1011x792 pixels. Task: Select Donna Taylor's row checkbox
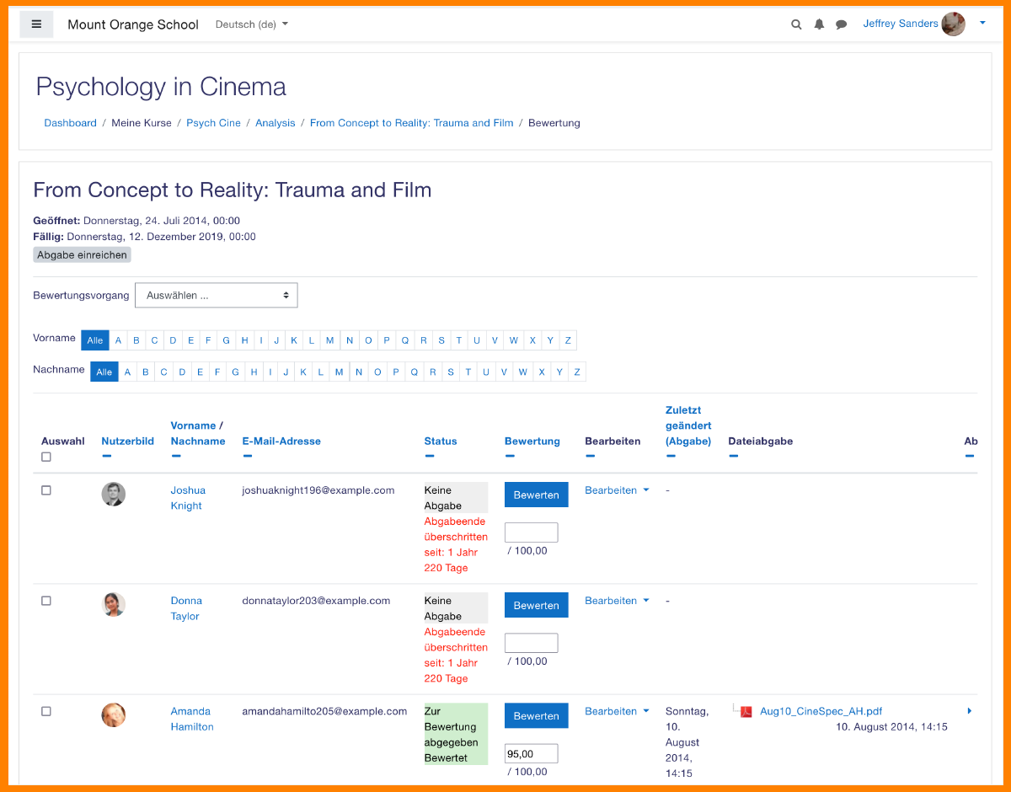click(46, 601)
